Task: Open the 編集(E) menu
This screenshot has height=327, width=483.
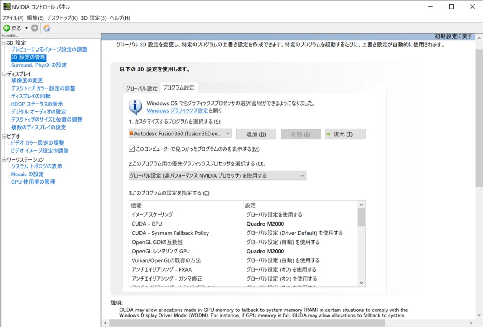Action: 35,18
